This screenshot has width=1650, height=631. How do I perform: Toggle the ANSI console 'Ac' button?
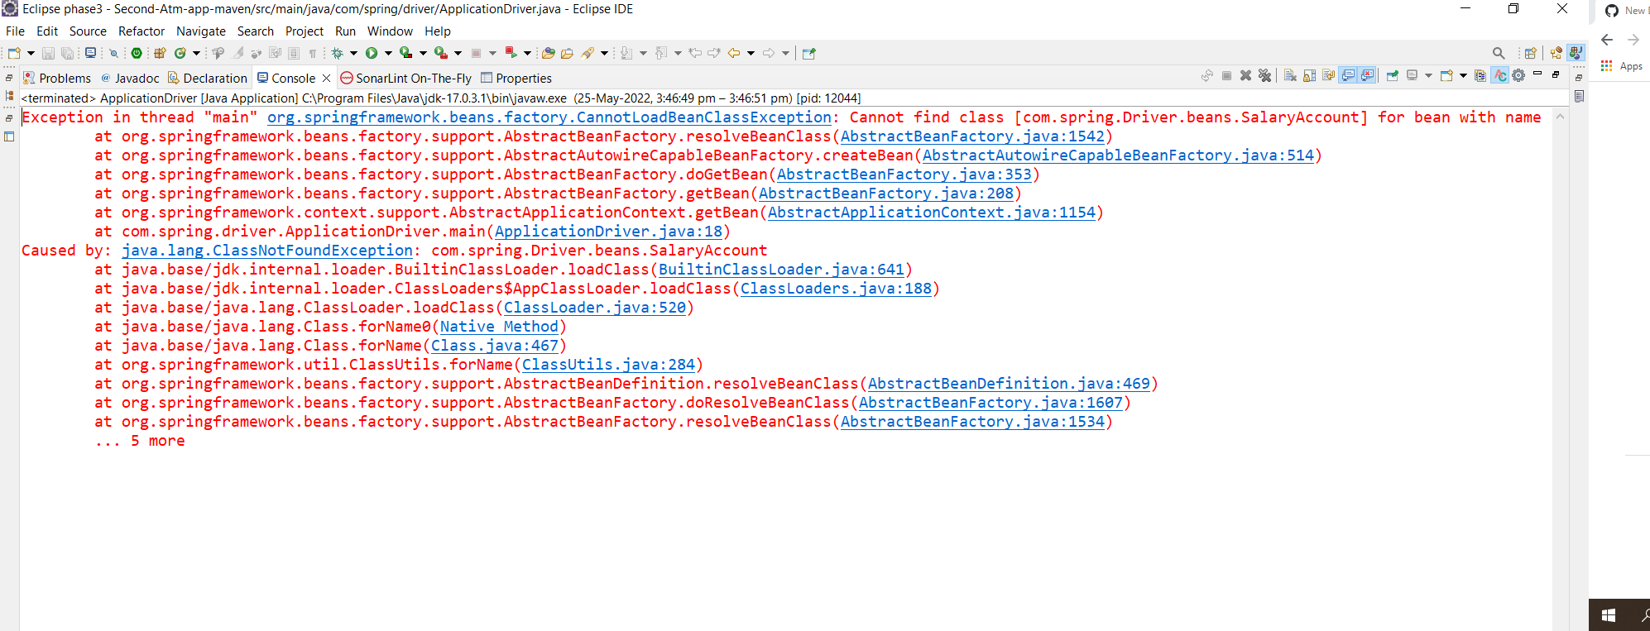pos(1499,76)
